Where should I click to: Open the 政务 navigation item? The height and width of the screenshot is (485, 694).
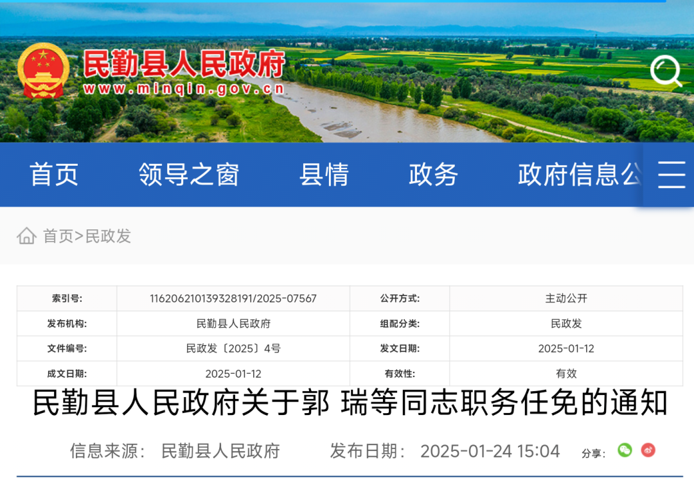pos(433,174)
